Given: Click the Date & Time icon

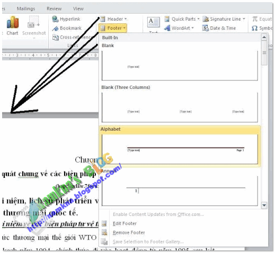Looking at the screenshot, I should click(x=206, y=28).
